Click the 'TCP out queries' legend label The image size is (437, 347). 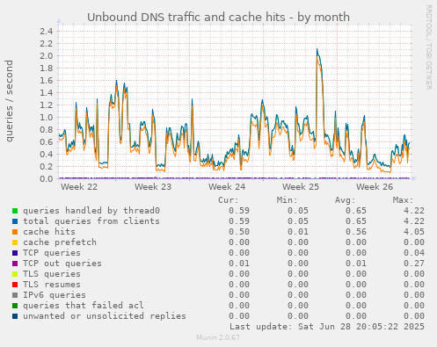point(62,264)
